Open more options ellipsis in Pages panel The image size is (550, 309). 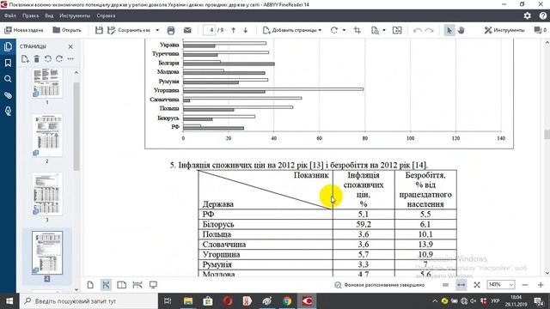pyautogui.click(x=70, y=59)
